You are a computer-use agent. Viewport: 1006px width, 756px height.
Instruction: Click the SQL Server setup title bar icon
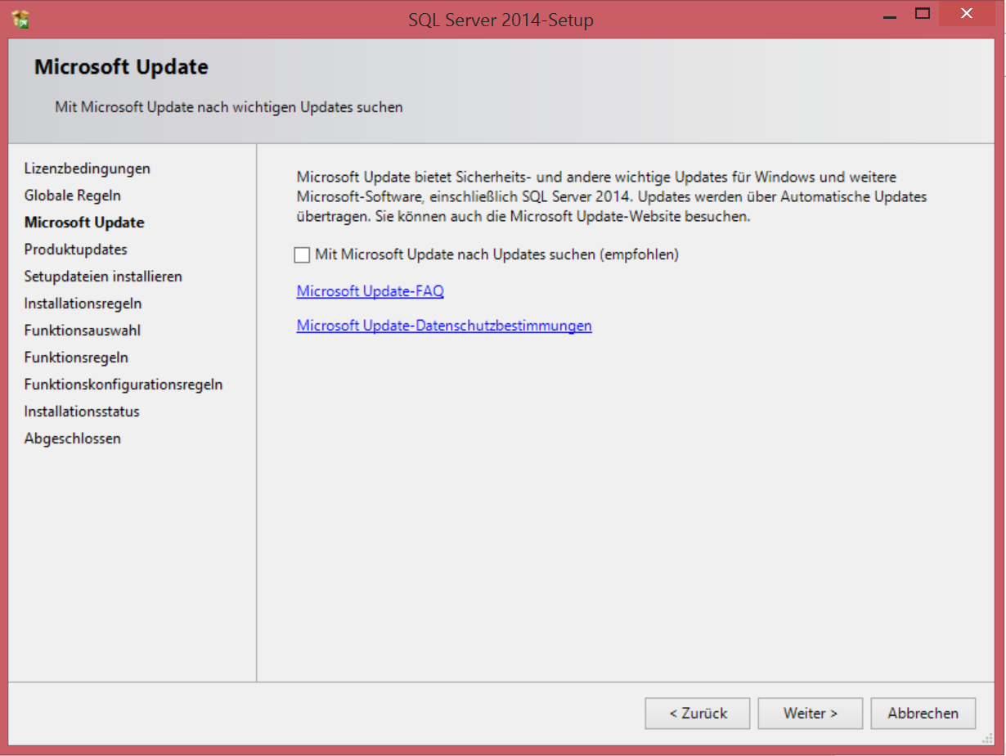click(x=21, y=18)
